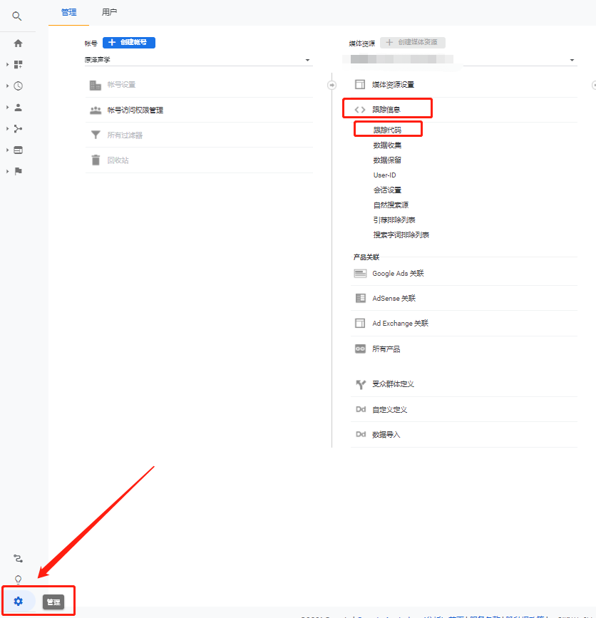Click 回收站 text
The image size is (596, 618).
[118, 160]
